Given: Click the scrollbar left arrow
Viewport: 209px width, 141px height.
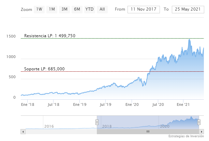Looking at the screenshot, I should point(23,131).
